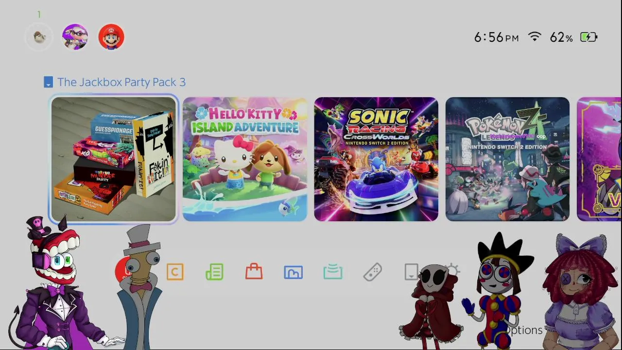Click the Wi-Fi signal status icon
This screenshot has width=622, height=350.
coord(535,37)
